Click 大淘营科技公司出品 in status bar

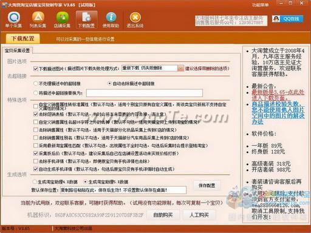click(x=73, y=229)
